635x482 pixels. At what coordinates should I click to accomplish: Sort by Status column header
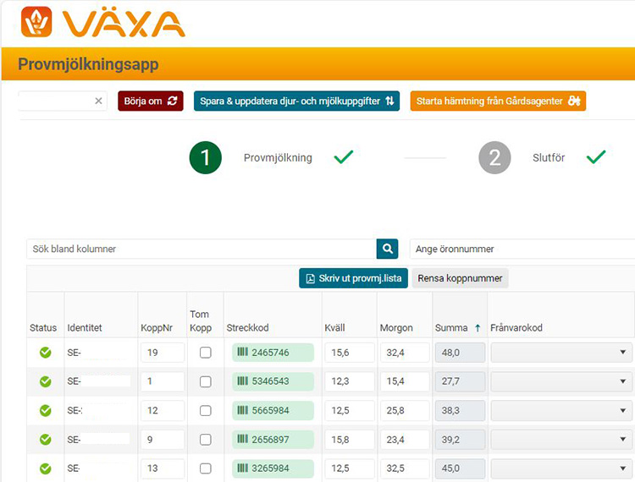43,327
